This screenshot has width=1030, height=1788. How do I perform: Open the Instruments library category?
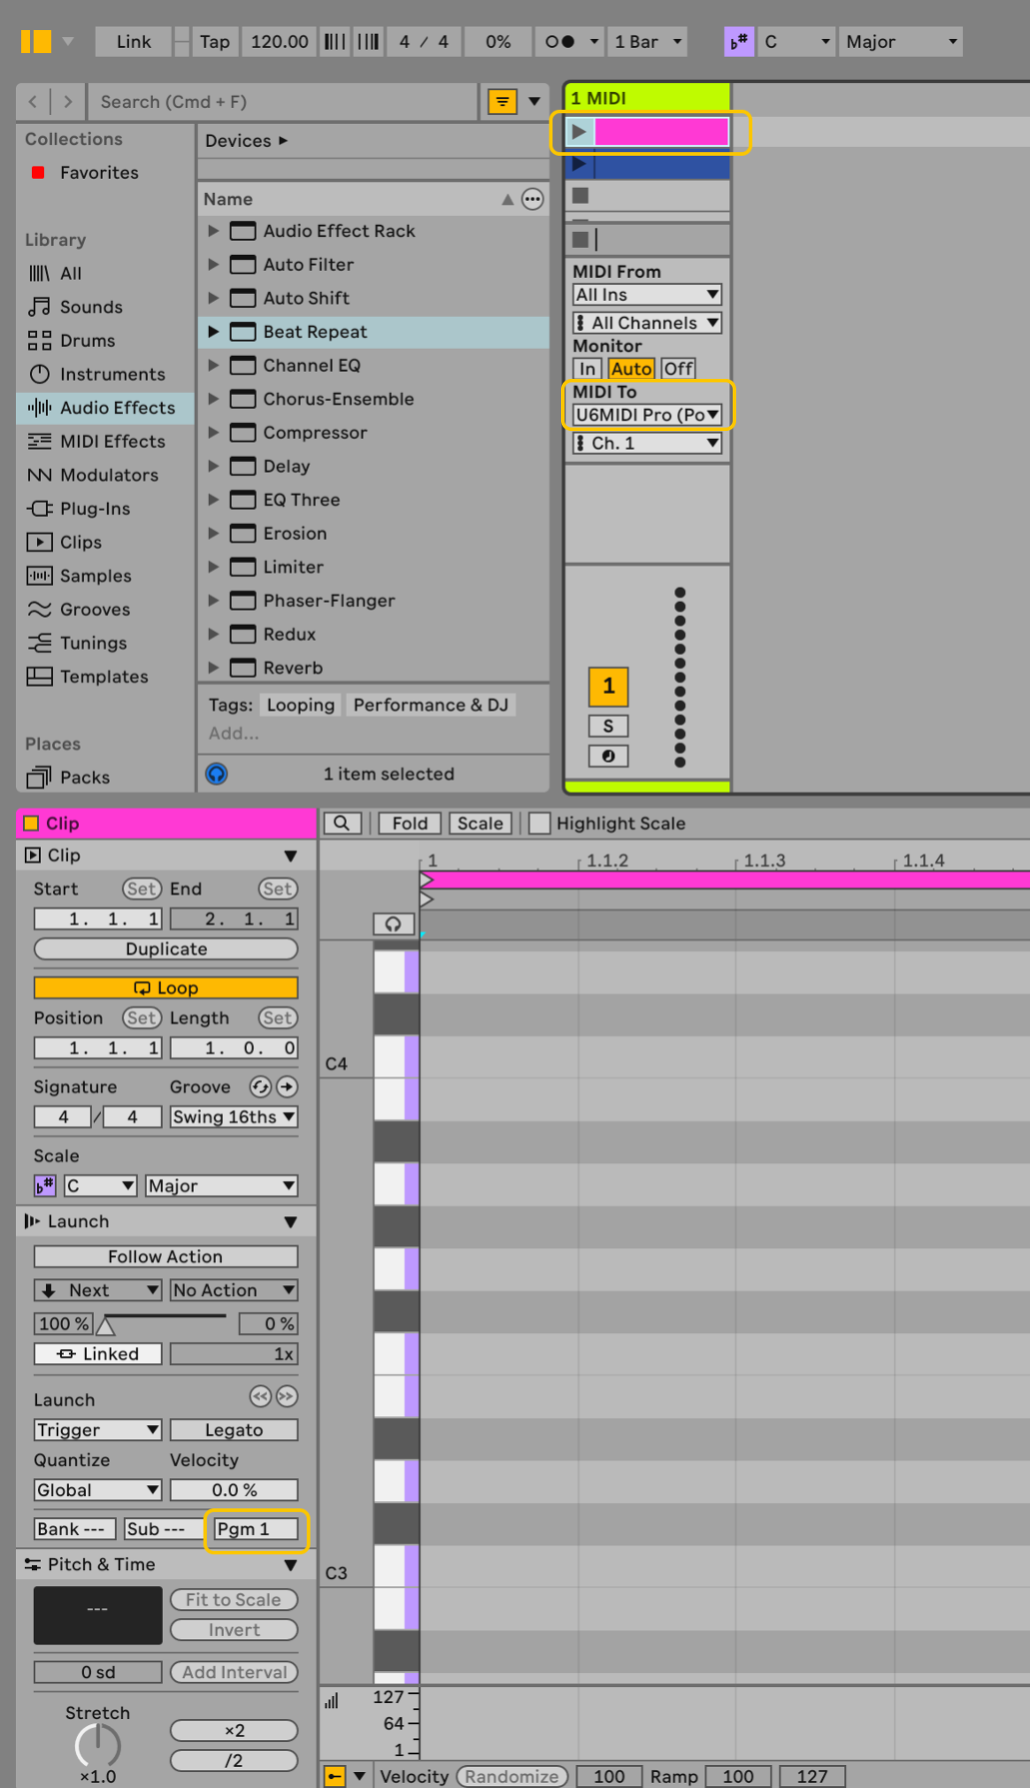[112, 374]
